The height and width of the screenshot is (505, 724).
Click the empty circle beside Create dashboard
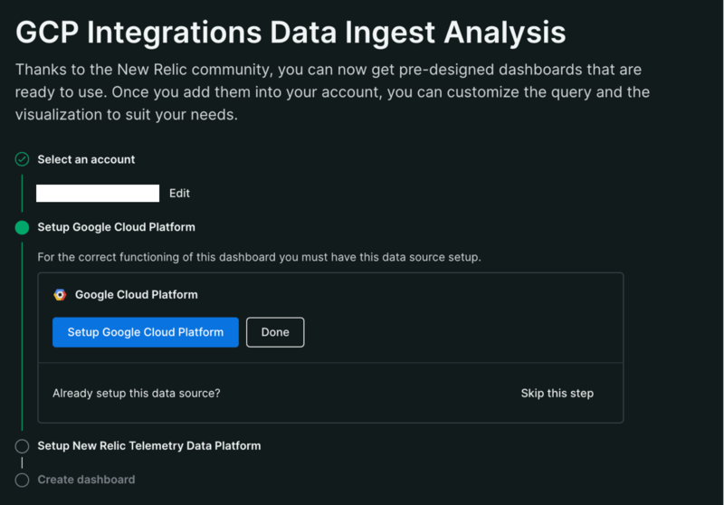22,480
